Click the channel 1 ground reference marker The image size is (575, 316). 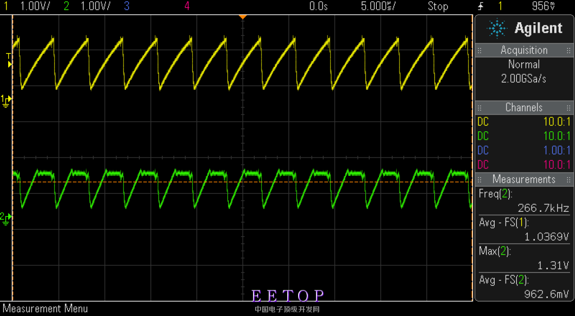6,101
